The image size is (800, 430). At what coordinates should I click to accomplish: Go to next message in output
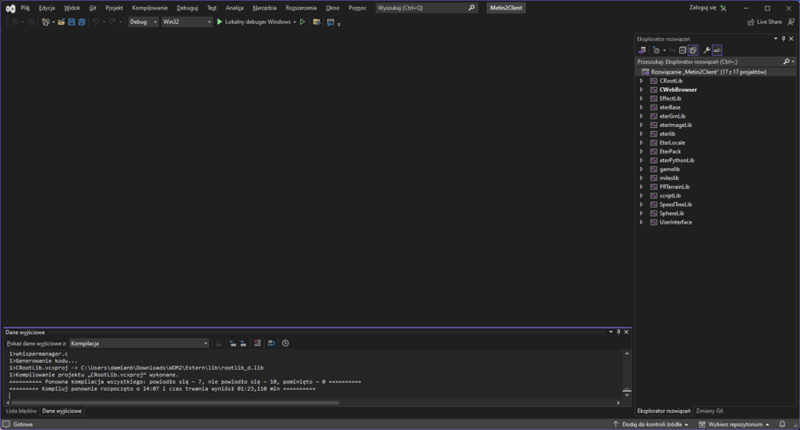point(243,344)
